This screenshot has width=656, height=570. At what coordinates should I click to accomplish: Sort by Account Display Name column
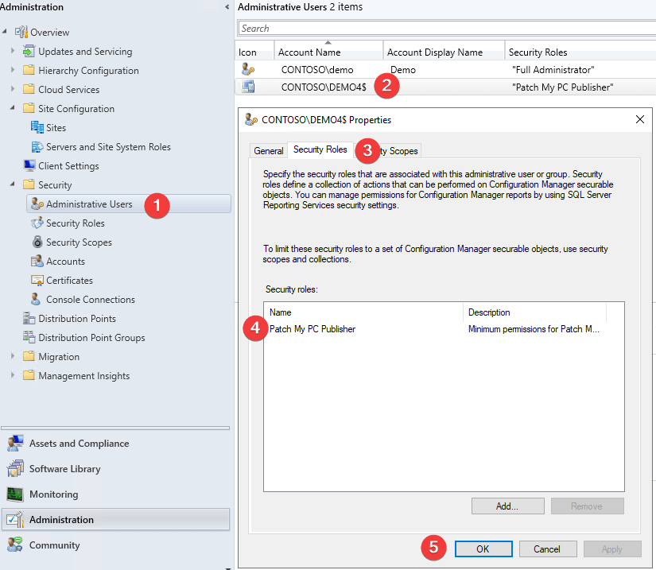pyautogui.click(x=444, y=52)
